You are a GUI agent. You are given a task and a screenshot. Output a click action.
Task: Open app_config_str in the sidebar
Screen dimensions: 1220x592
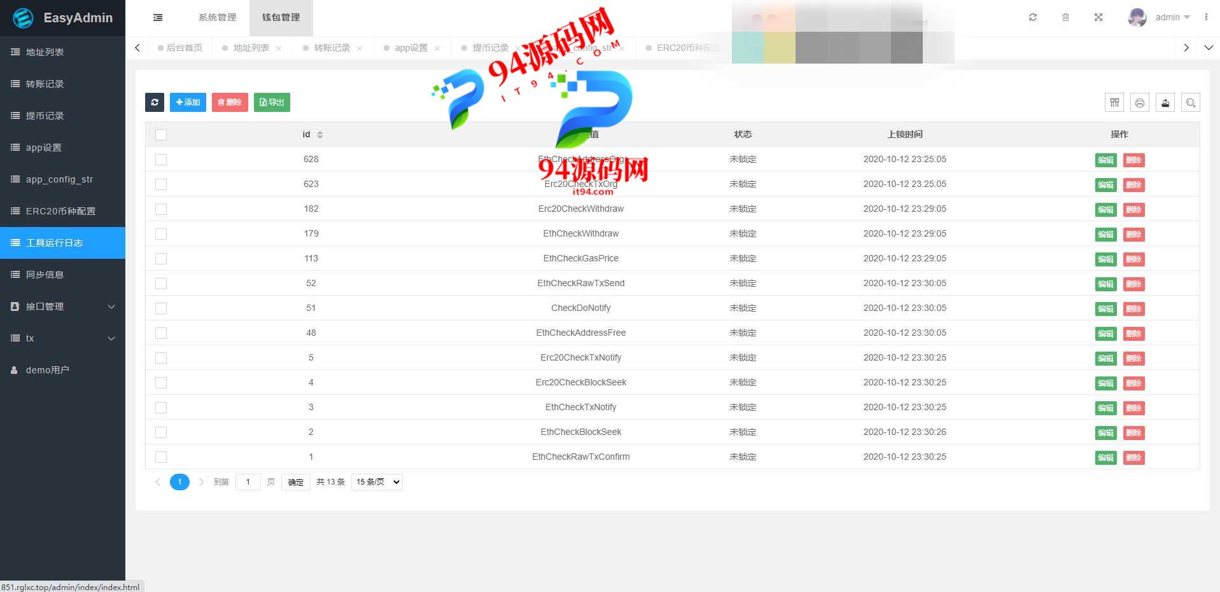62,179
